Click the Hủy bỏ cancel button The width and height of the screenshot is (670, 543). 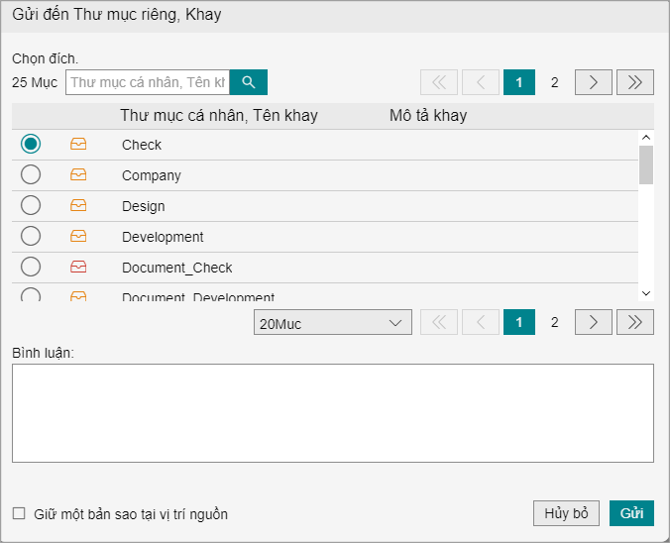click(x=566, y=513)
